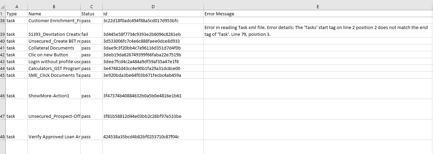Select row 46 header
This screenshot has width=433, height=154.
(x=3, y=96)
